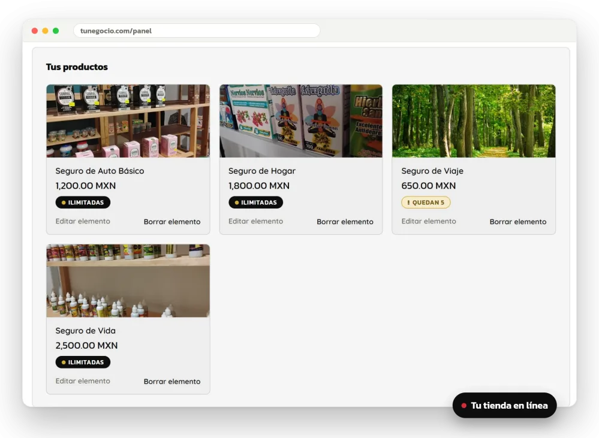Click the Tu tienda en línea button
599x438 pixels.
point(504,405)
